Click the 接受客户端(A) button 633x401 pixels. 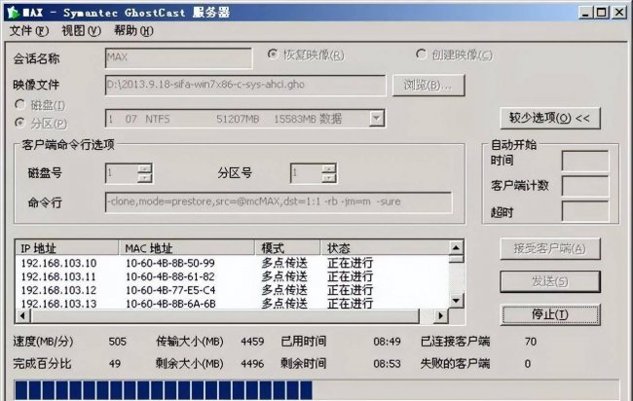(550, 248)
